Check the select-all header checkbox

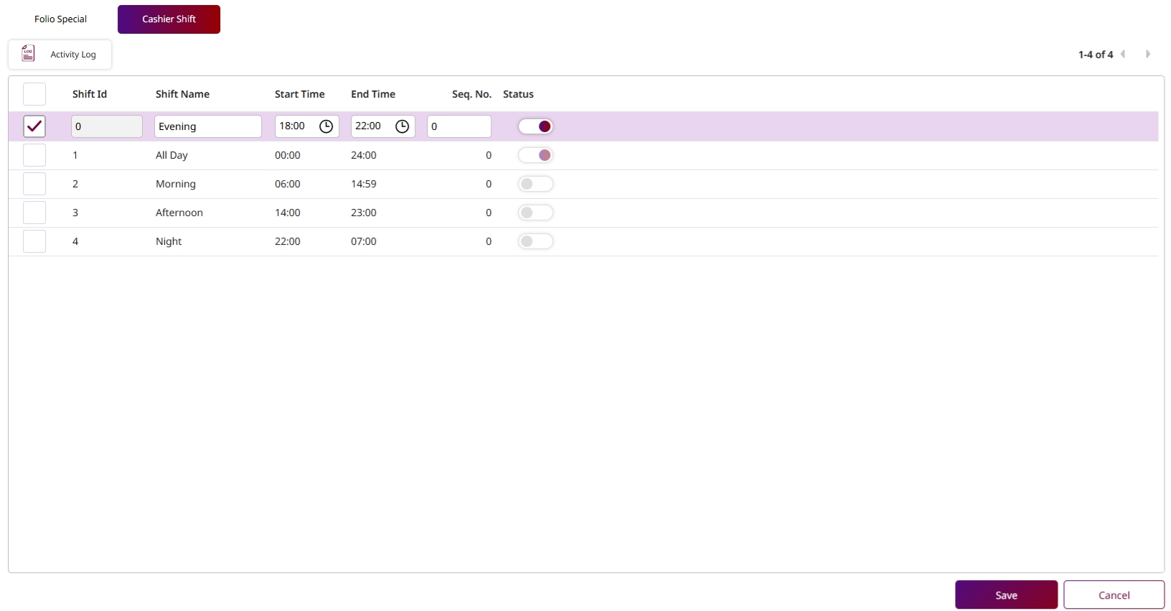coord(34,94)
